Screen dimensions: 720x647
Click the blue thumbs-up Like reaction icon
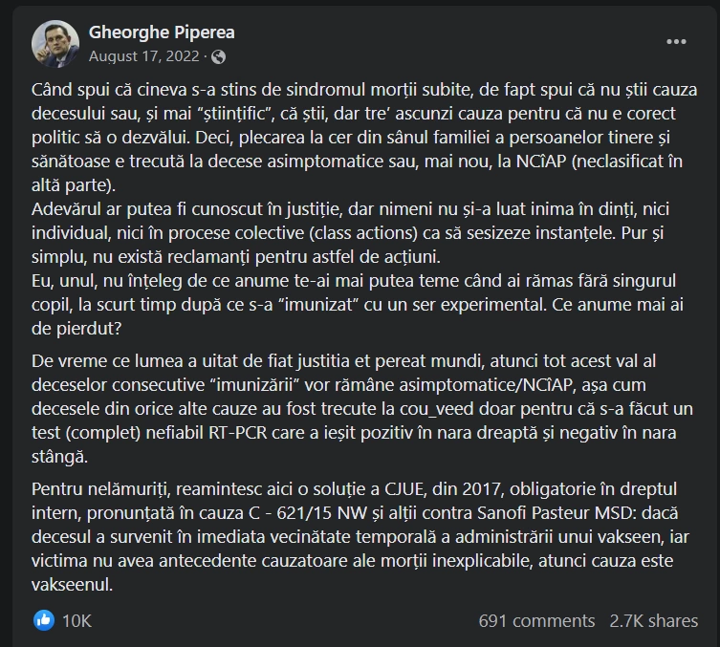(43, 620)
